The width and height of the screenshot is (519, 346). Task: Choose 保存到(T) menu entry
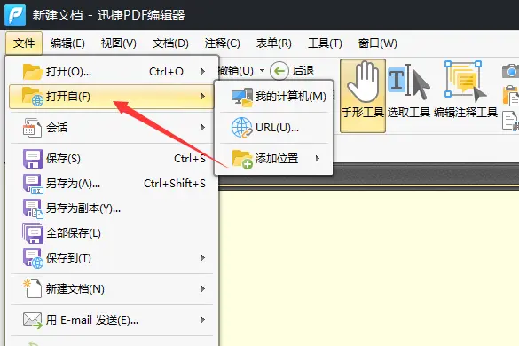pyautogui.click(x=112, y=258)
